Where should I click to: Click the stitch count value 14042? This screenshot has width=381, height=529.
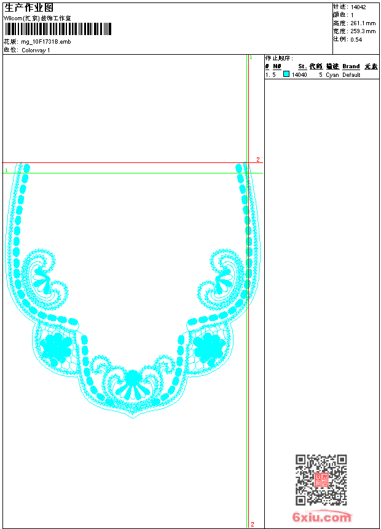coord(358,7)
